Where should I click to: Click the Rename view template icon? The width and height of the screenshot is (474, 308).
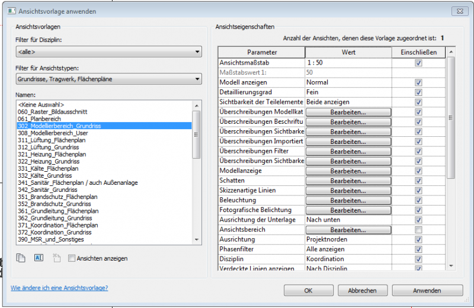click(x=39, y=258)
